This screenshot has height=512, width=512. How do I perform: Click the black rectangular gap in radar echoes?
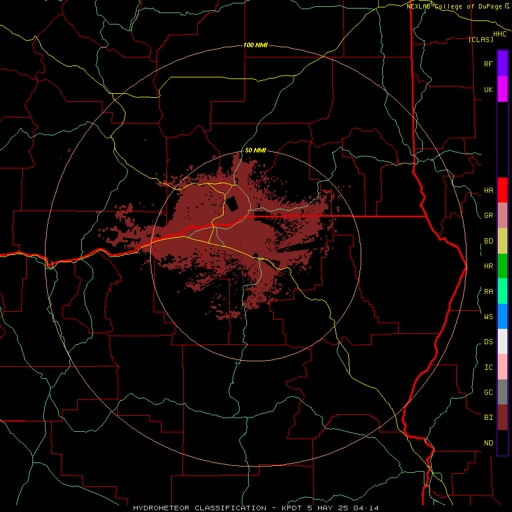coord(233,204)
